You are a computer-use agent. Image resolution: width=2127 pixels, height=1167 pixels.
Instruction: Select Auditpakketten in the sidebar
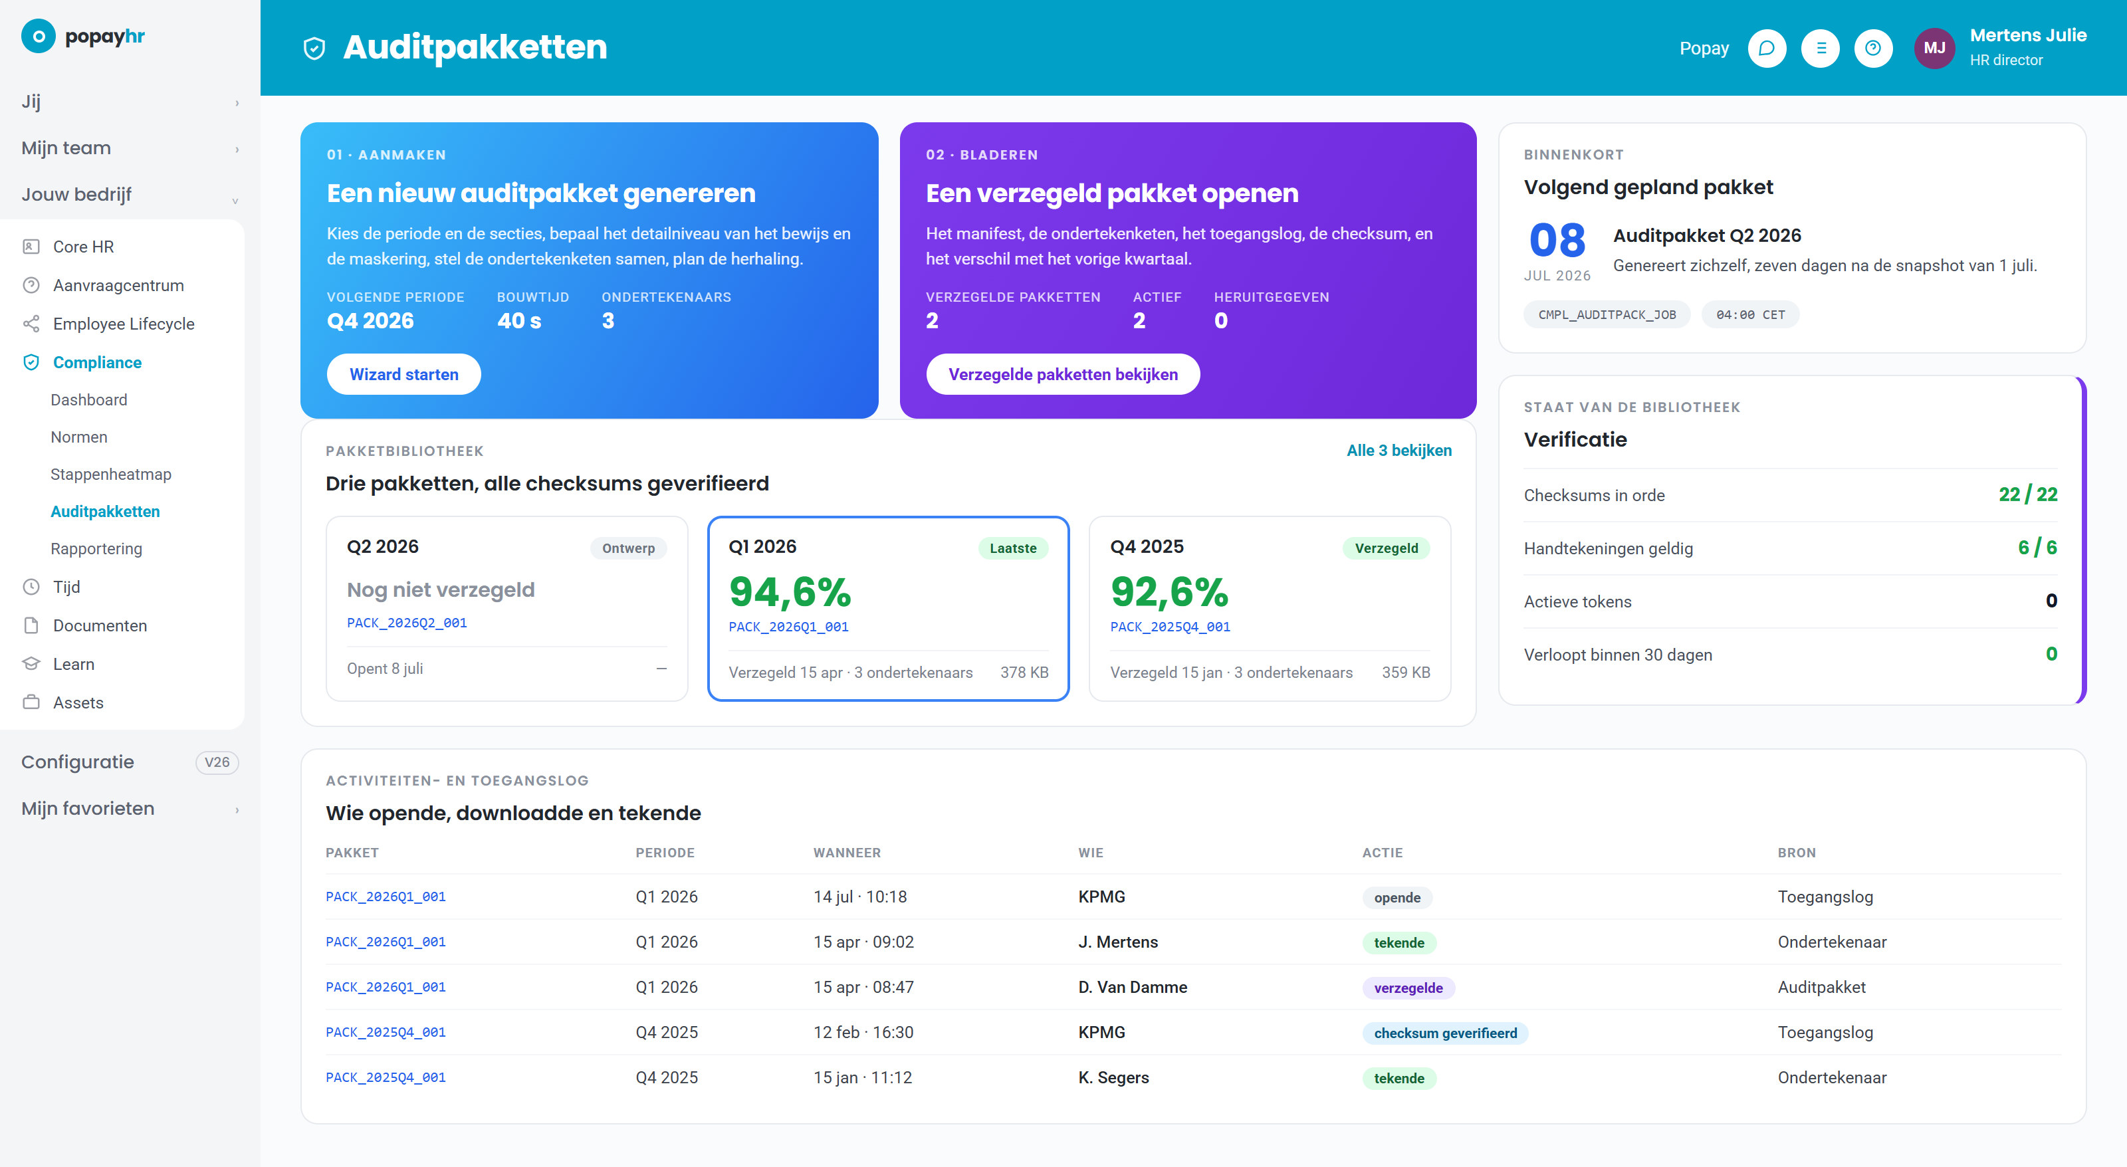pos(105,512)
